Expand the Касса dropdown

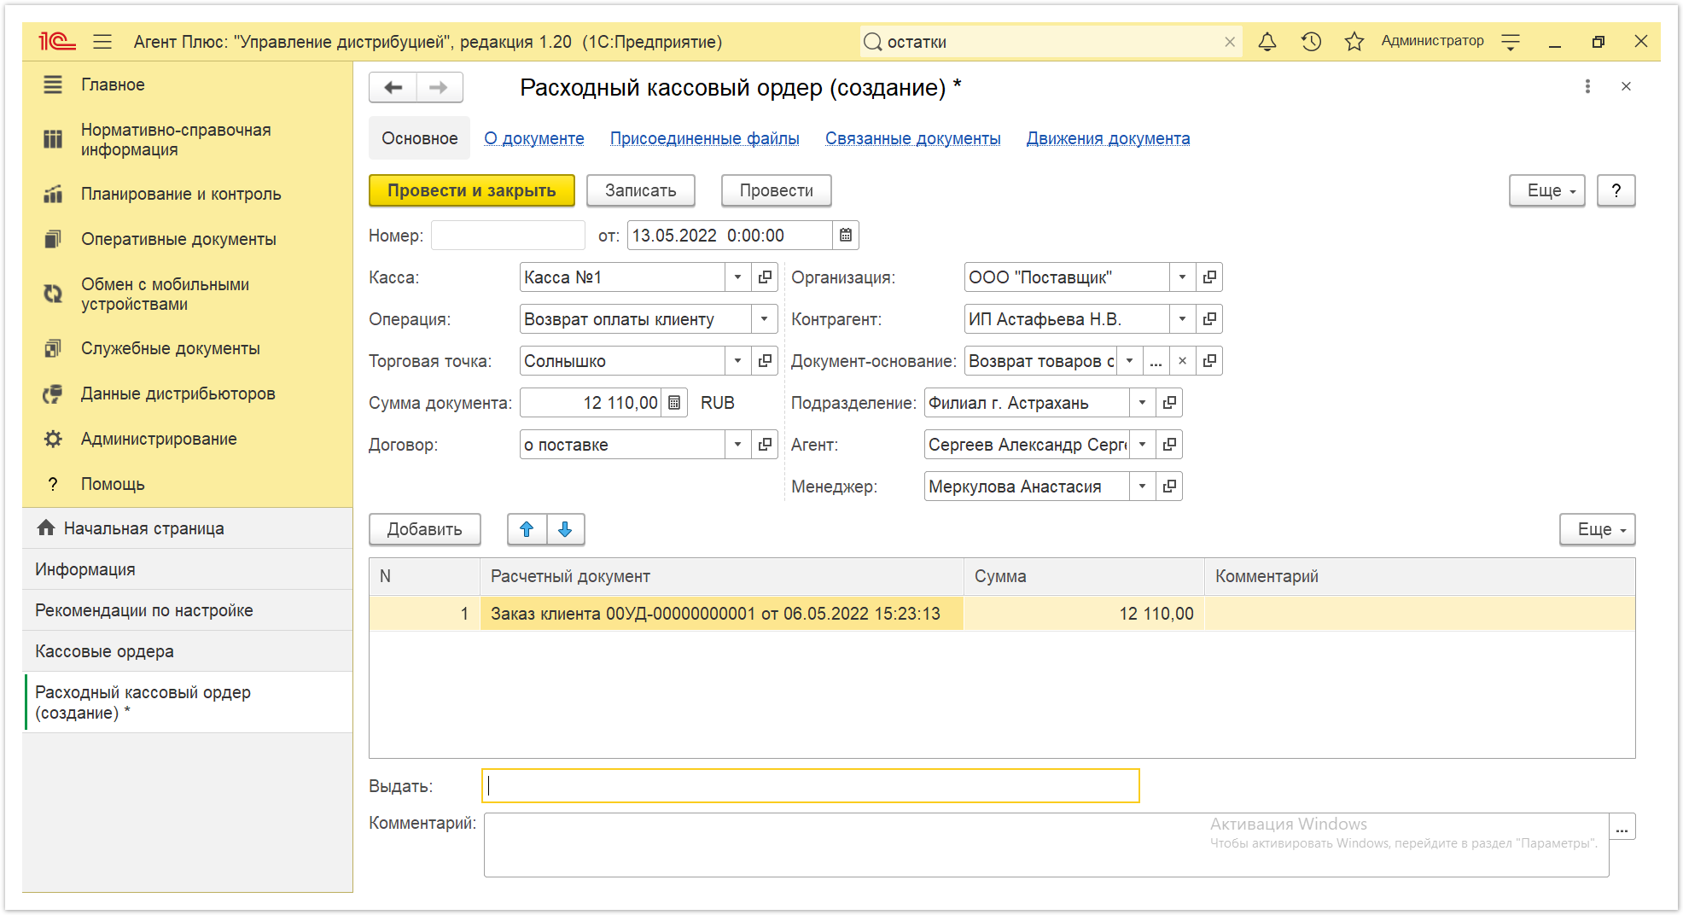click(x=737, y=277)
